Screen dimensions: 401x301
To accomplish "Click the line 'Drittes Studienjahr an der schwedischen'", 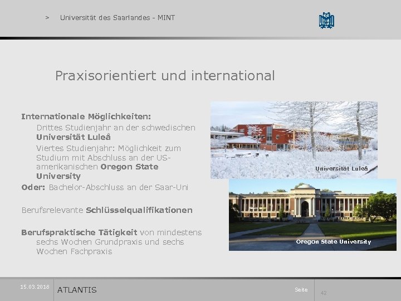I will coord(116,128).
